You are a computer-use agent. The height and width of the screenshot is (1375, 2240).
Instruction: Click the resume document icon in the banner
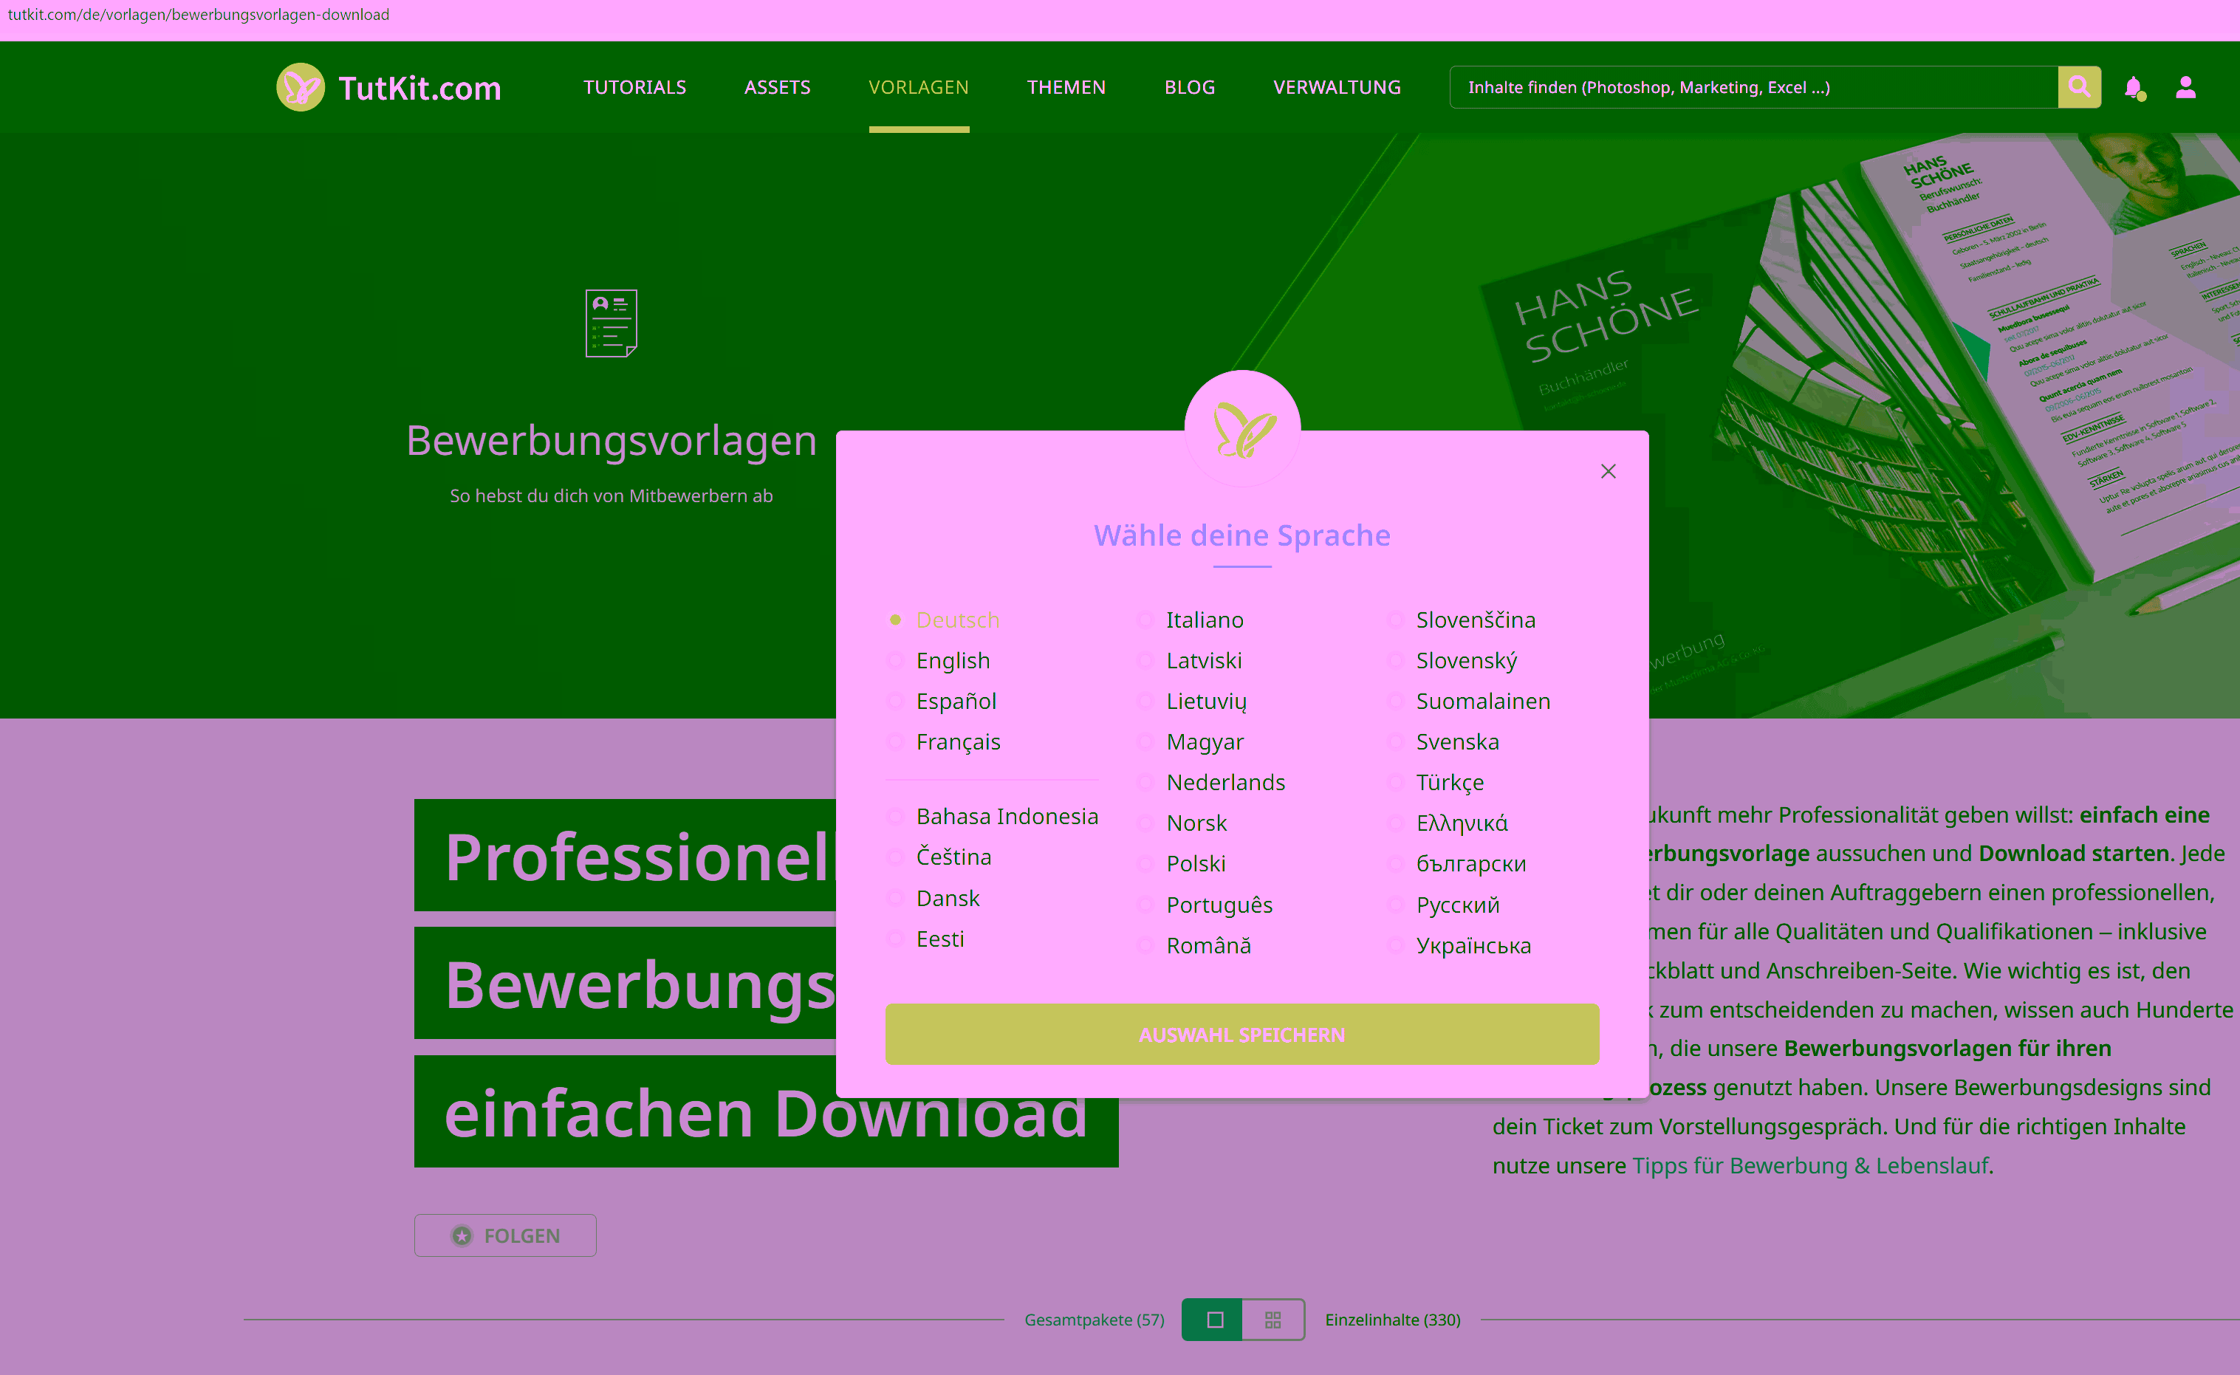click(x=610, y=323)
